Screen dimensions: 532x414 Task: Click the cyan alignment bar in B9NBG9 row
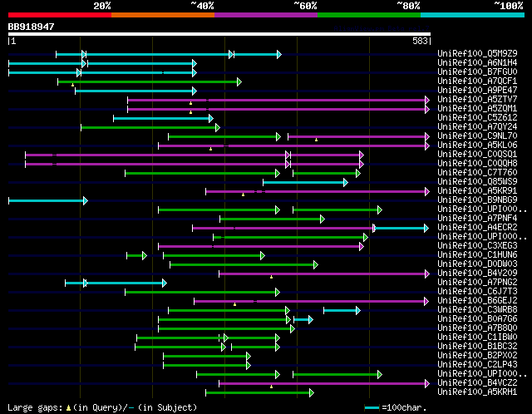point(48,201)
